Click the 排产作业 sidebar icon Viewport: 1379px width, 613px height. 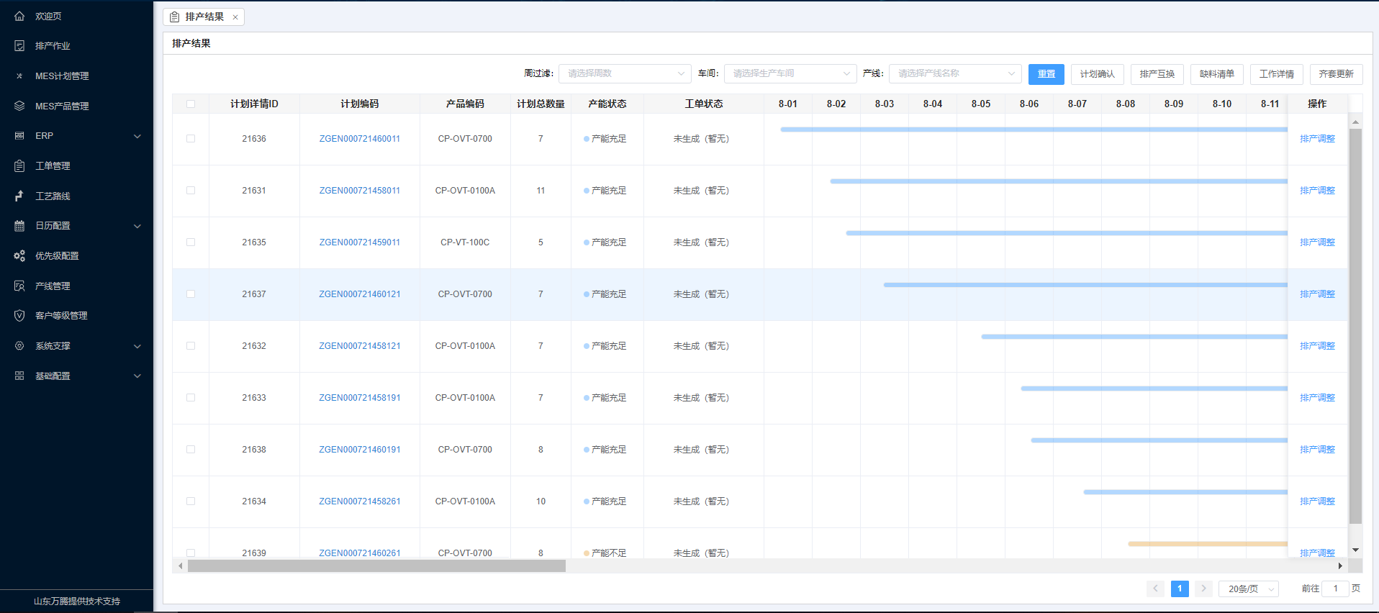click(19, 46)
